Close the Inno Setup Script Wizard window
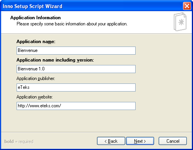Viewport: 193px width, 150px height. tap(187, 6)
